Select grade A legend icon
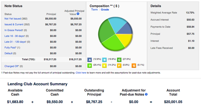Screen dimensions: 201x105 pos(90,60)
